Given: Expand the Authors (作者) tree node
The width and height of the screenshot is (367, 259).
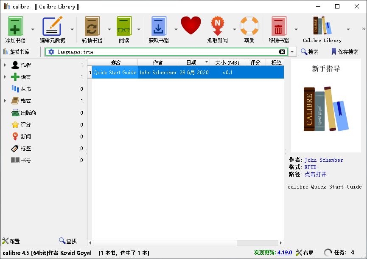Looking at the screenshot, I should click(5, 65).
